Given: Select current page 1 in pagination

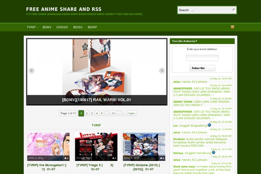Looking at the screenshot, I should [x=81, y=114].
